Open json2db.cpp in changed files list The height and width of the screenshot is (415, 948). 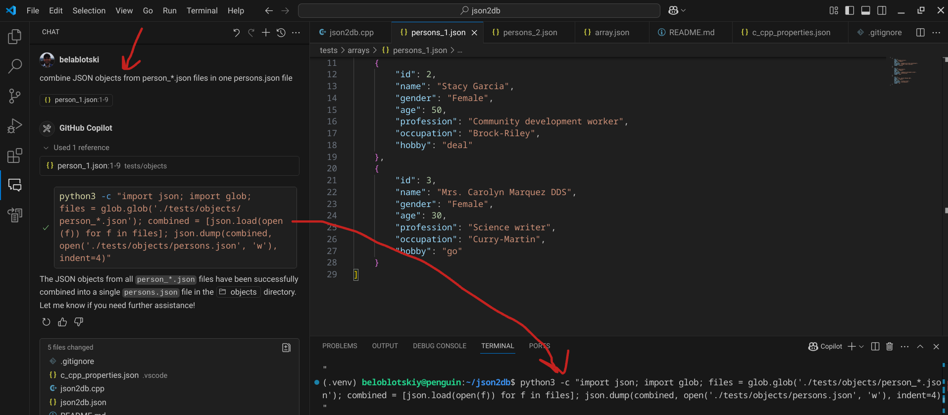(168, 388)
